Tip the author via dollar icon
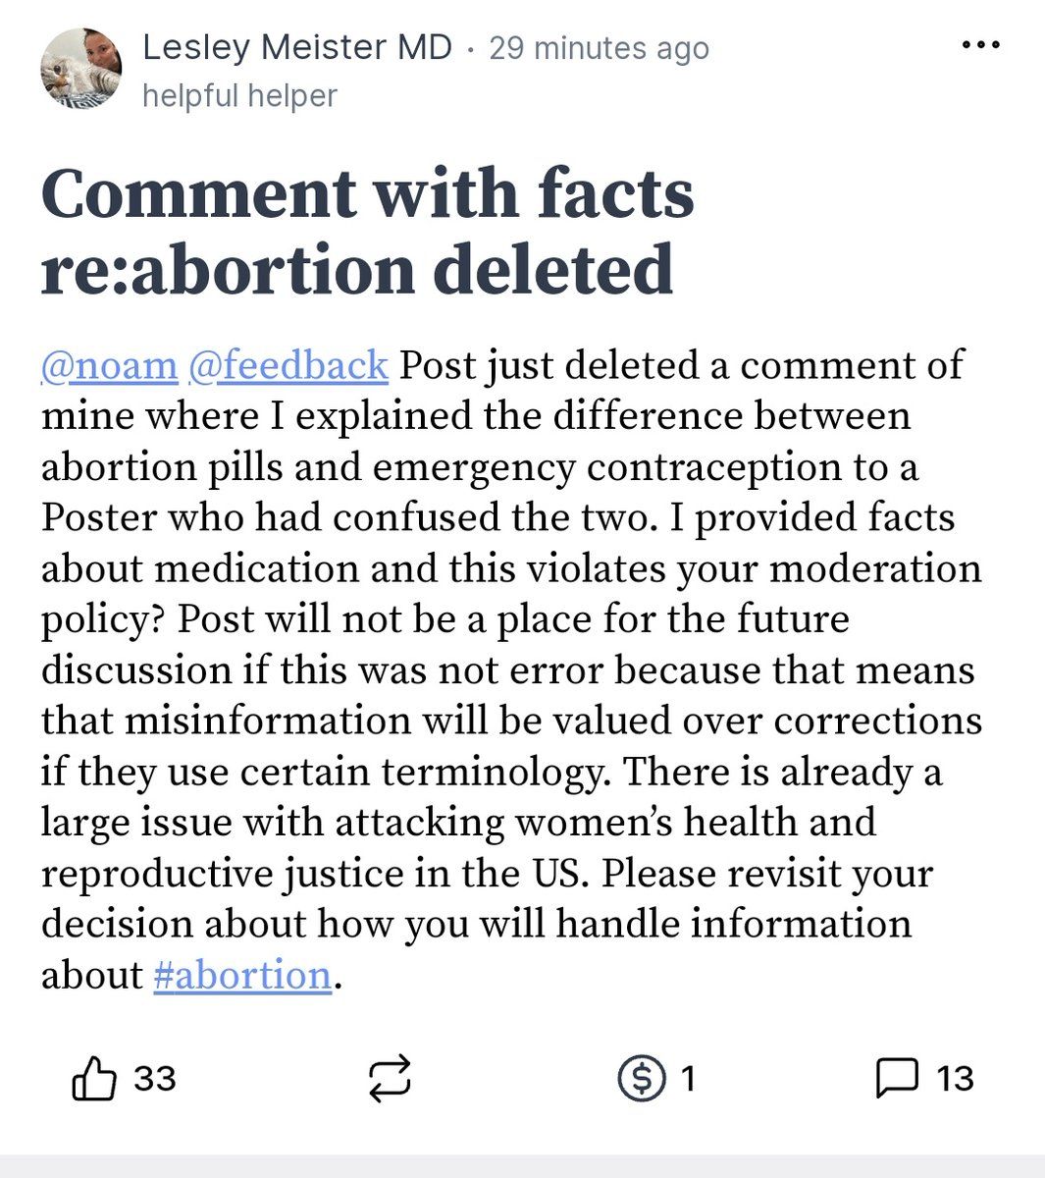 (643, 1079)
